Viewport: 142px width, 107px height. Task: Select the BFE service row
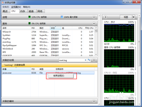point(48,52)
